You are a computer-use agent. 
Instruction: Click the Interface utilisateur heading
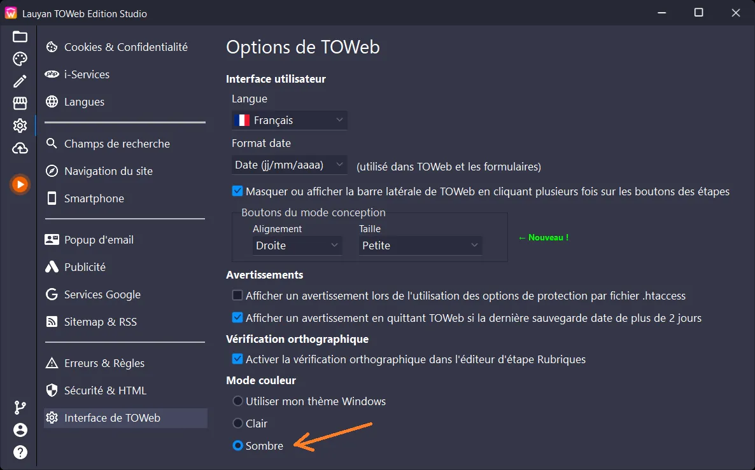point(276,79)
